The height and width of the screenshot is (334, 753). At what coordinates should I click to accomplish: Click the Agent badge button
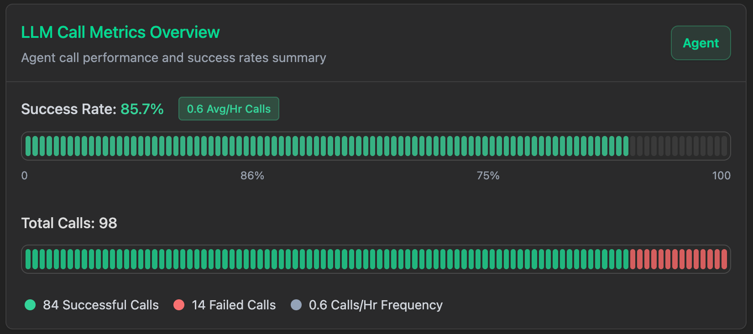(x=701, y=43)
